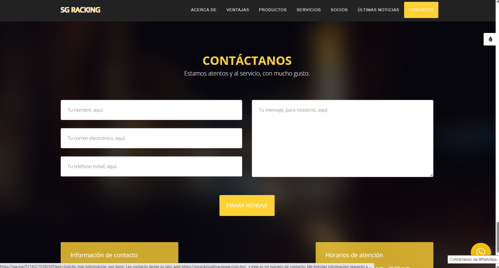Go to the Ventajas section
This screenshot has width=499, height=268.
pyautogui.click(x=237, y=10)
